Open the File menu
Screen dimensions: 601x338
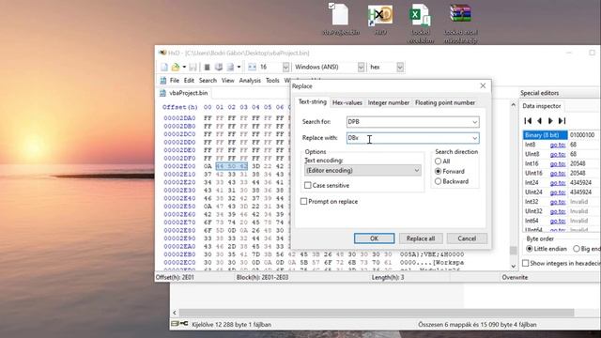click(175, 81)
